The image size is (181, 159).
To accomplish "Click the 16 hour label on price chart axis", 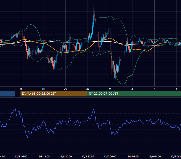I will pos(21,89).
